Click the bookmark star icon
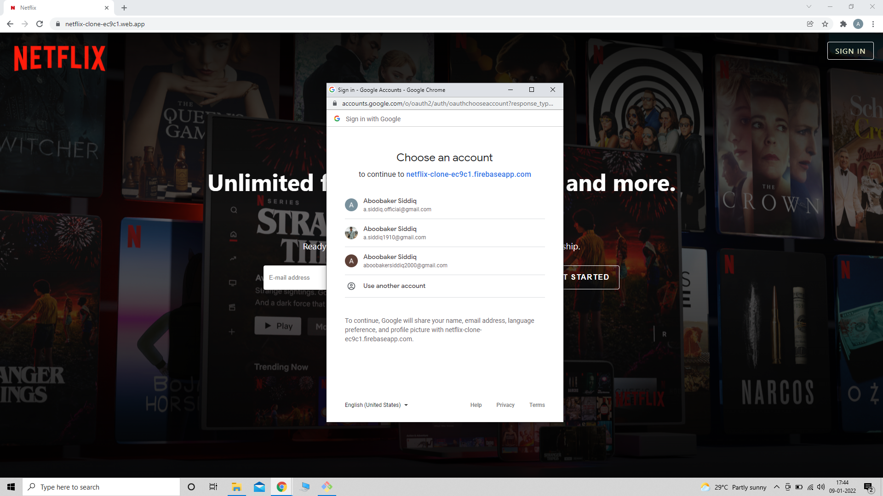Viewport: 883px width, 496px height. [825, 24]
